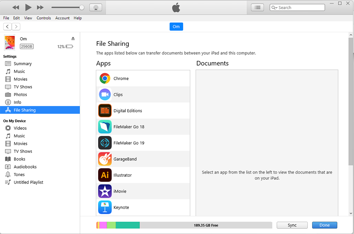Viewport: 354px width, 234px height.
Task: Open the Controls menu
Action: [x=44, y=18]
